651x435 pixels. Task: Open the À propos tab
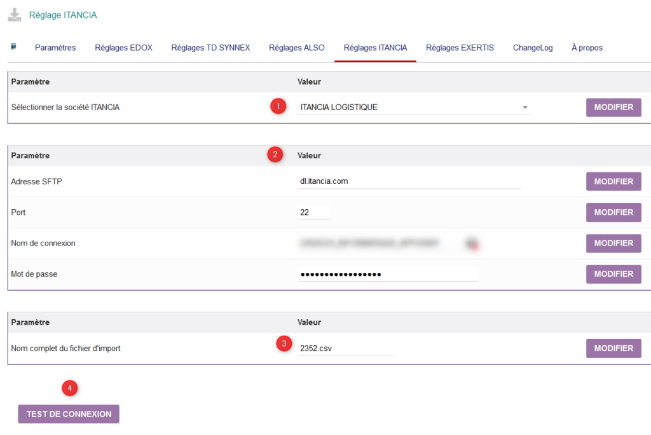tap(587, 48)
